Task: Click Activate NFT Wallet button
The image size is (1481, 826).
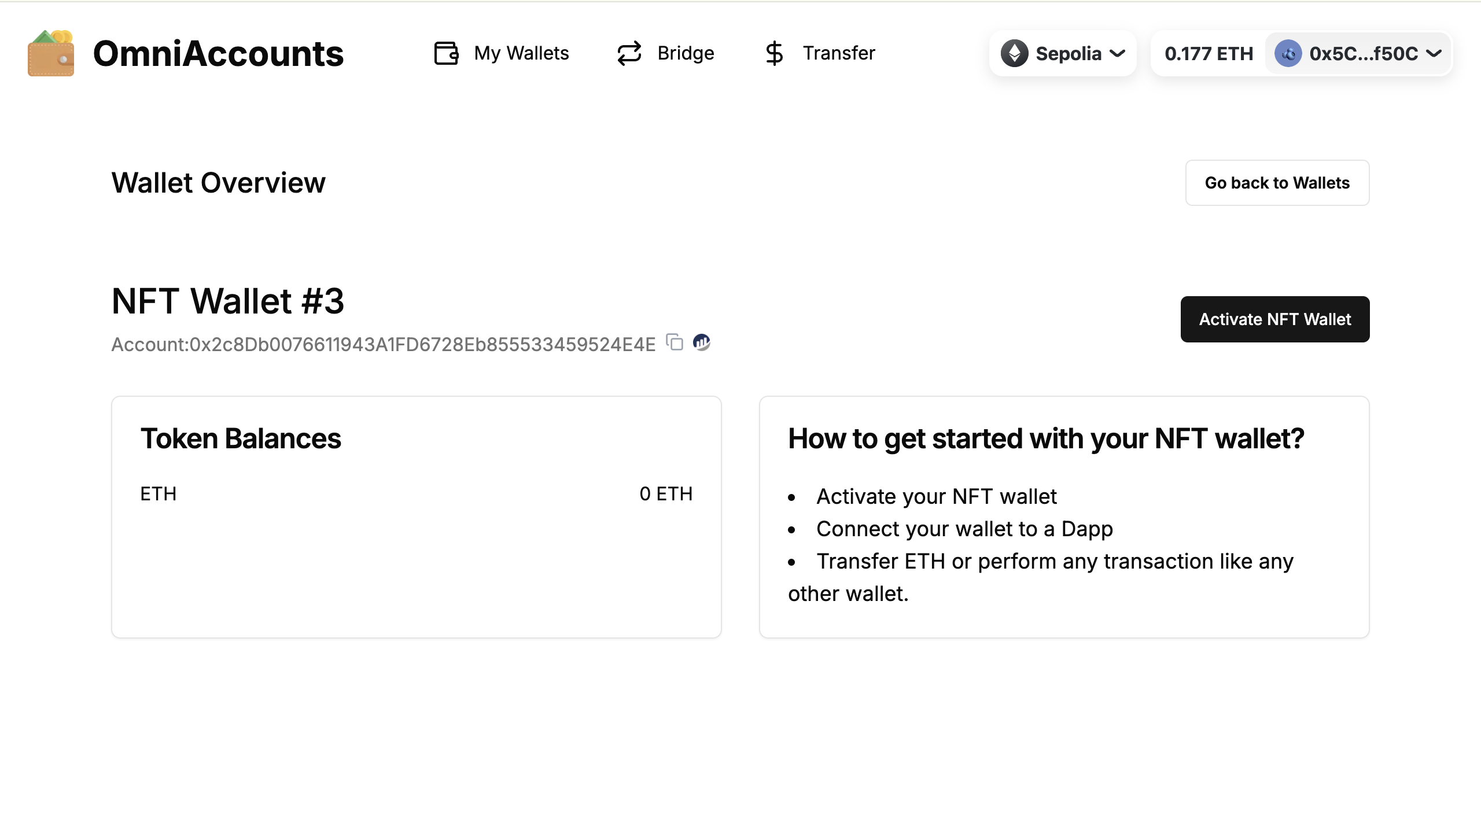Action: 1275,319
